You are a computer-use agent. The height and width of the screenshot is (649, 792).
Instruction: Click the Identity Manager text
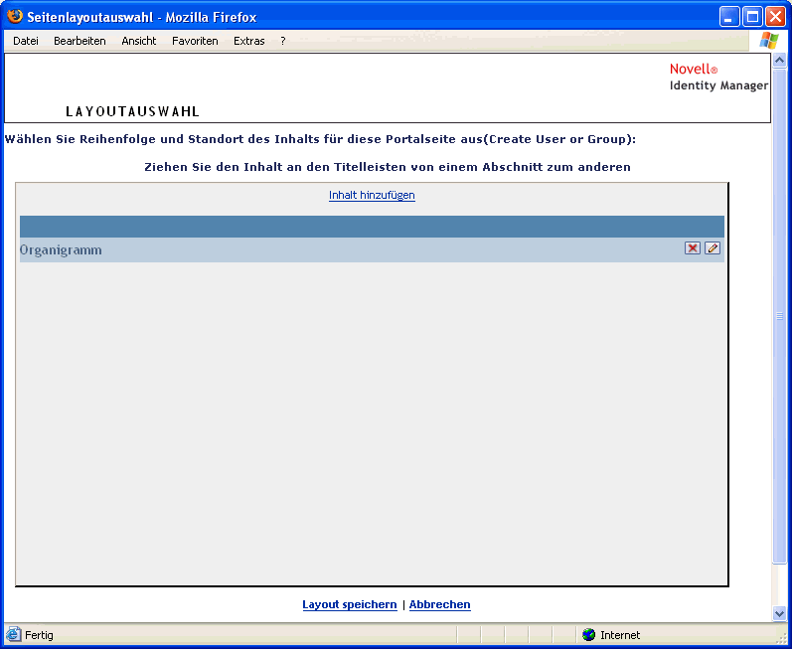718,85
